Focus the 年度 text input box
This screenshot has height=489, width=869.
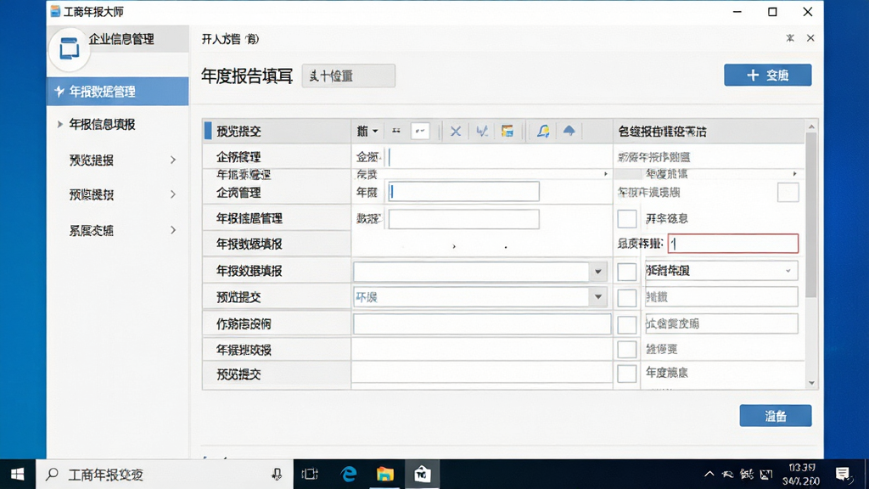tap(464, 192)
